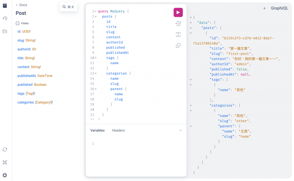Go back to Docs
Image resolution: width=294 pixels, height=181 pixels.
[22, 5]
